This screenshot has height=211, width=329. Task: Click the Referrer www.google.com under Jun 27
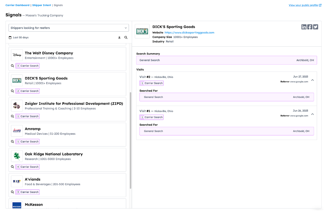coord(294,82)
